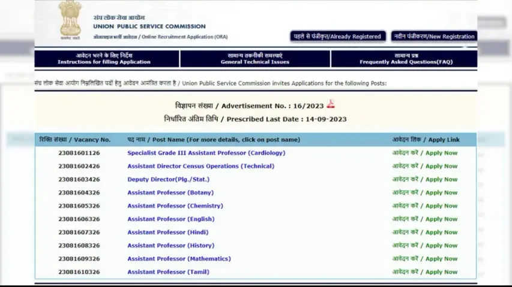Viewport: 512px width, 287px height.
Task: Open Specialist Grade III Assistant Professor (Cardiology) post
Action: [206, 153]
